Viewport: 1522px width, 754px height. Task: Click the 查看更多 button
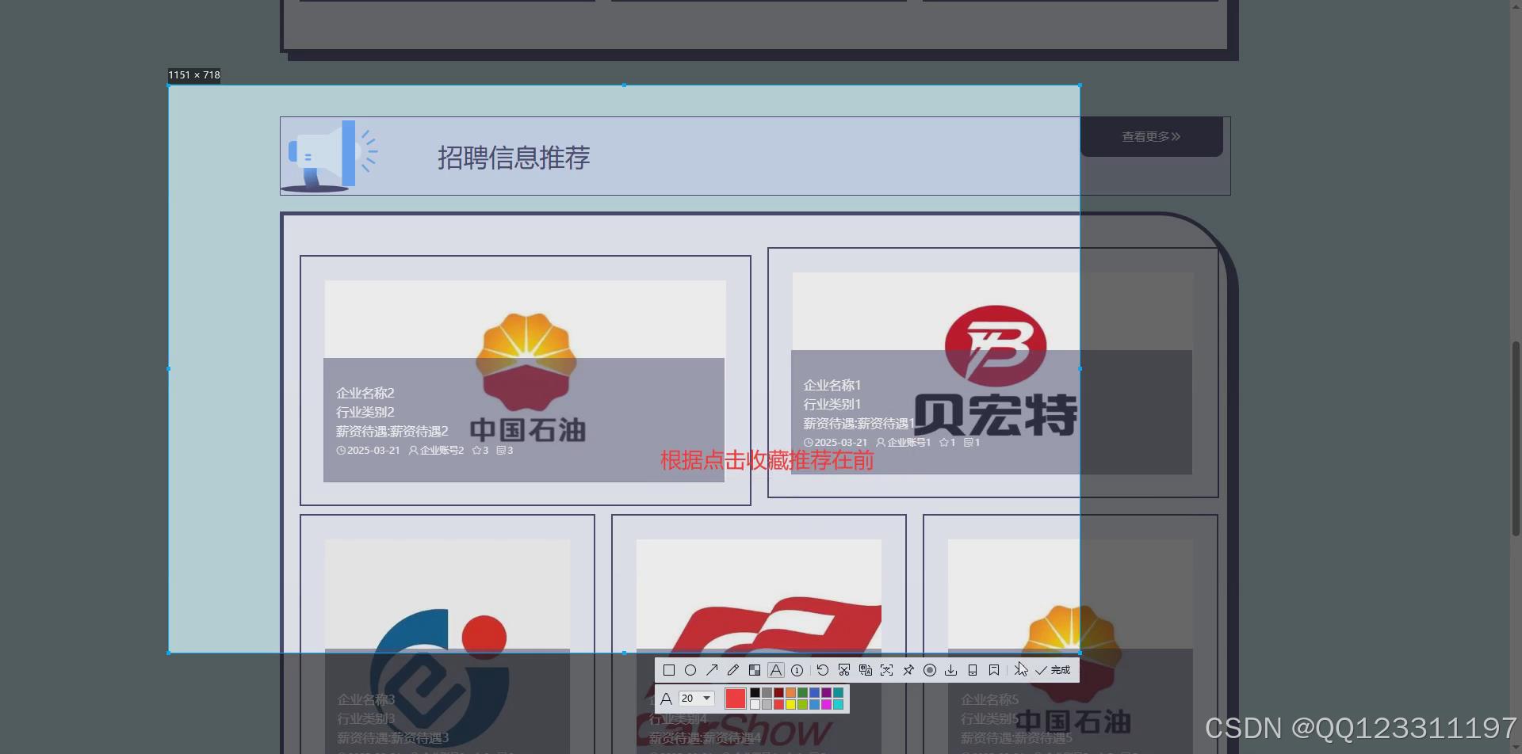click(x=1151, y=136)
